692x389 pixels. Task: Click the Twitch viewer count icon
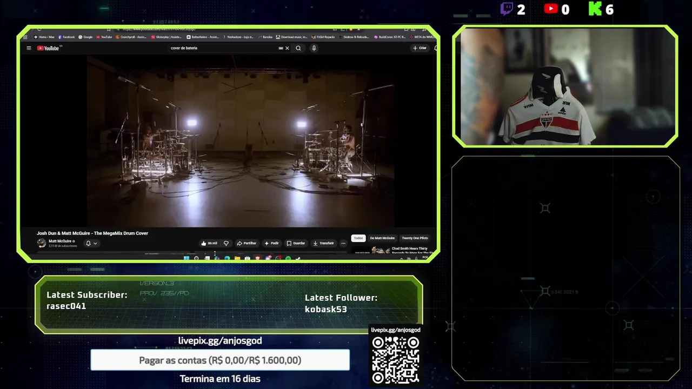point(507,9)
